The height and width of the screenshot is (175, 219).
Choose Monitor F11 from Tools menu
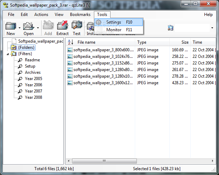click(x=119, y=30)
